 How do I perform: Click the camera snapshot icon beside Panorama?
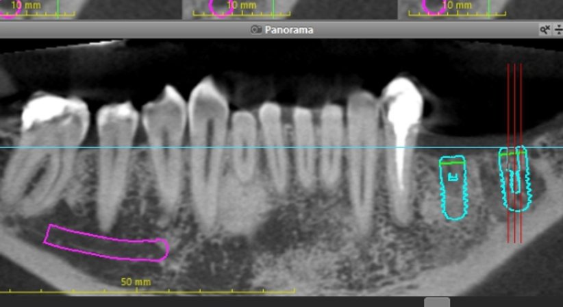[x=256, y=29]
